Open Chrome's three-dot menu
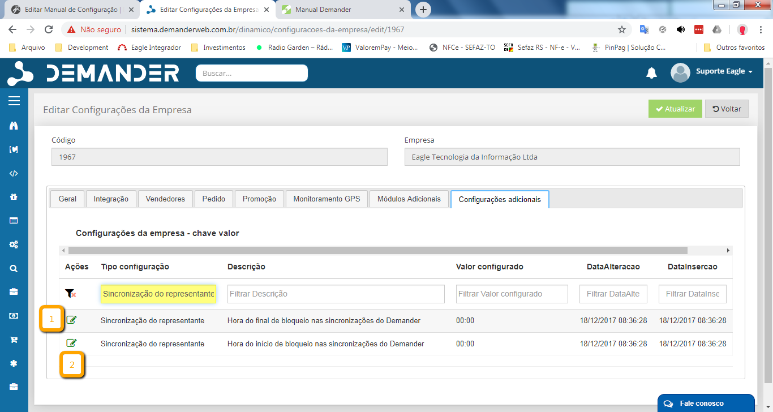Viewport: 773px width, 412px height. tap(761, 29)
